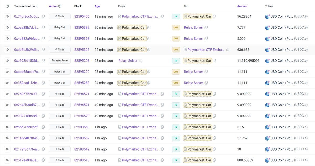View details eye icon for 0xc592fd153fd row

7,60
